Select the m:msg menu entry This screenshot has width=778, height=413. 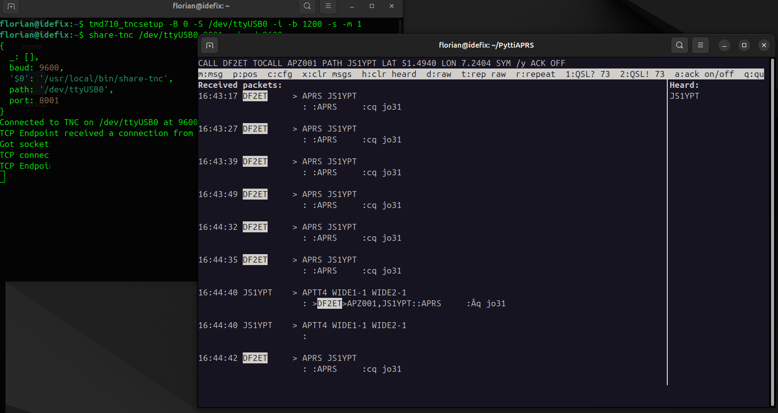[x=211, y=74]
